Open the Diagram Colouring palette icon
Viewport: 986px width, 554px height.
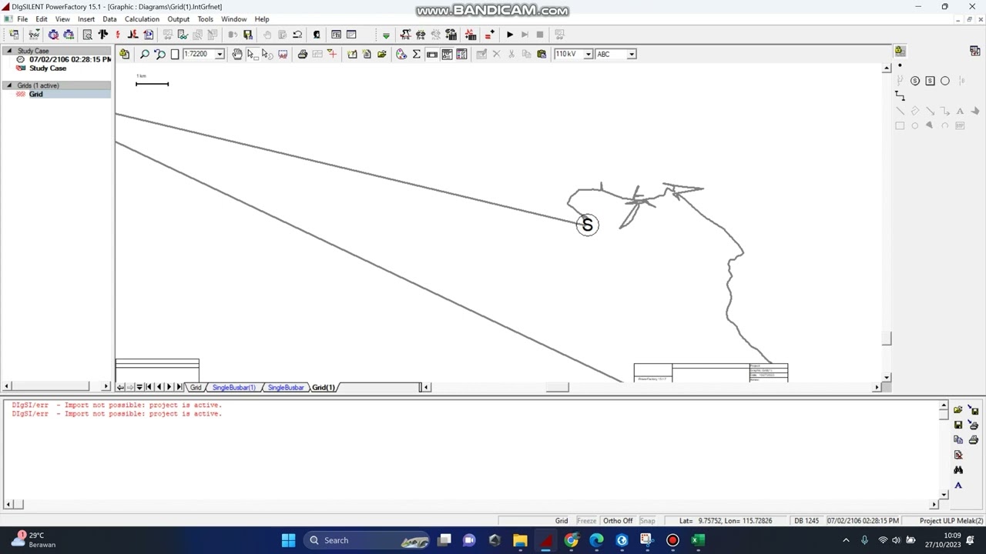tap(401, 54)
